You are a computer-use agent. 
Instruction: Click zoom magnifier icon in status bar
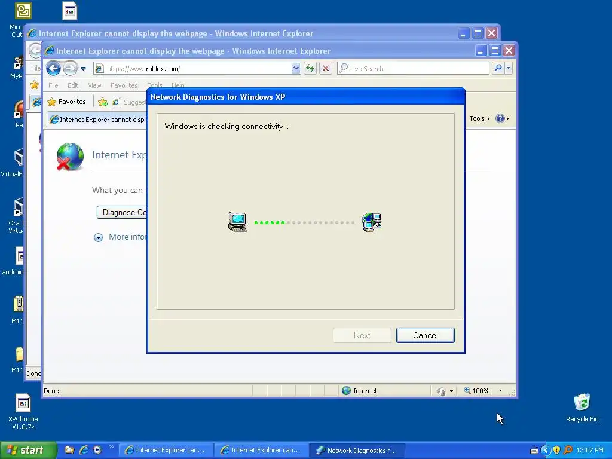(467, 390)
